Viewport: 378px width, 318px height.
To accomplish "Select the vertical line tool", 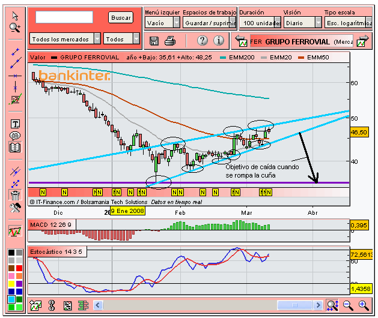I will point(15,87).
